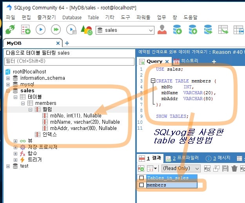The width and height of the screenshot is (245, 203).
Task: Open the Database menu
Action: [x=72, y=17]
